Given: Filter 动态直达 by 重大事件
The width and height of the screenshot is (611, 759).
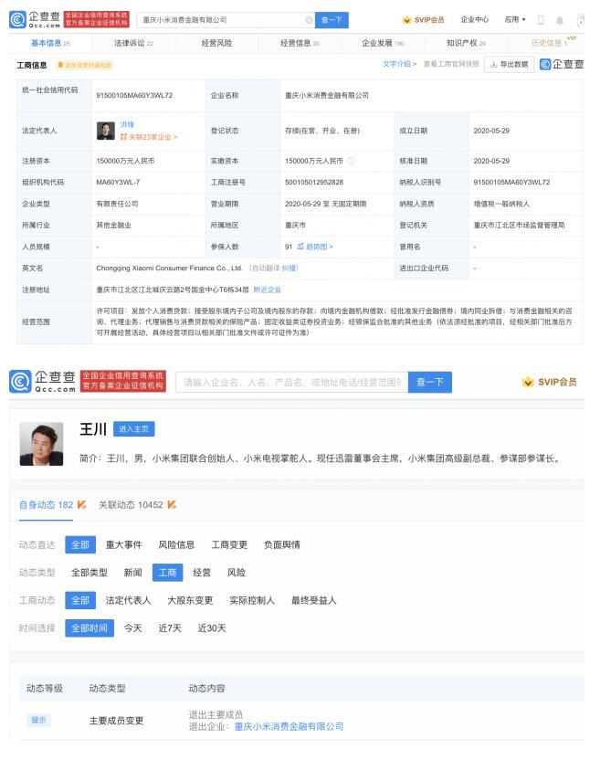Looking at the screenshot, I should click(x=124, y=544).
